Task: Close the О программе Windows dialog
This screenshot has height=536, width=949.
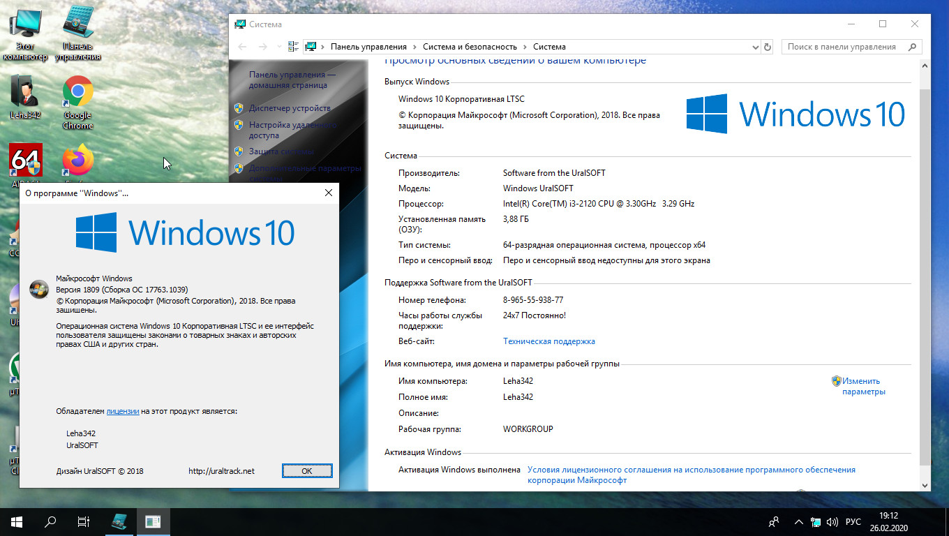Action: 329,193
